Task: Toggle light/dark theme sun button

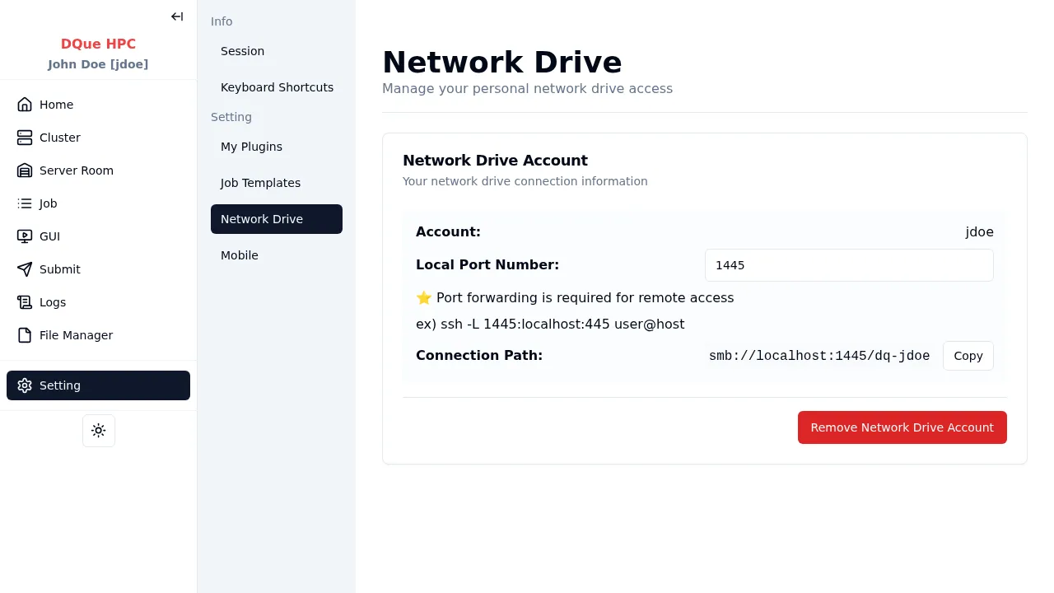Action: pos(99,431)
